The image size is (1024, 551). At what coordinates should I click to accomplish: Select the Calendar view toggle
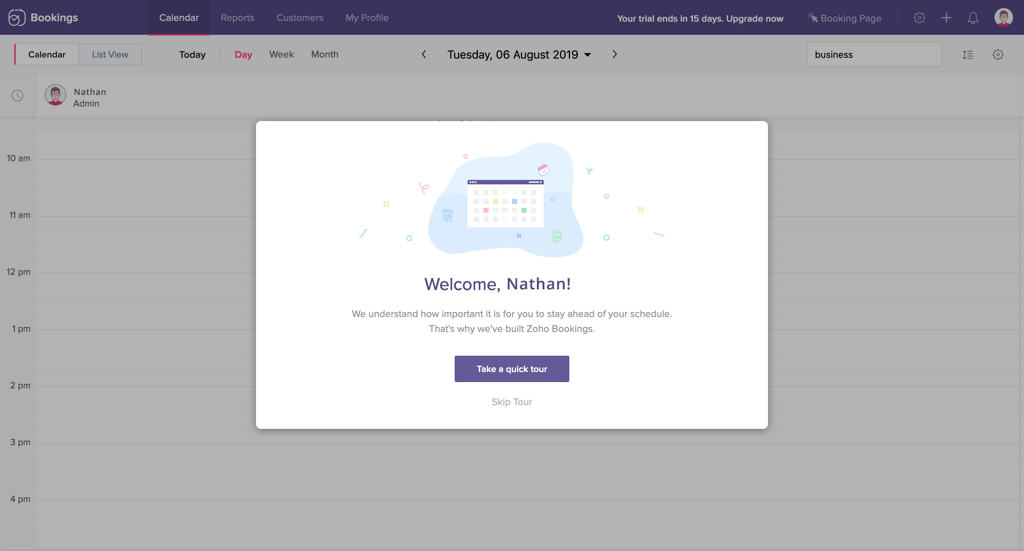(47, 54)
